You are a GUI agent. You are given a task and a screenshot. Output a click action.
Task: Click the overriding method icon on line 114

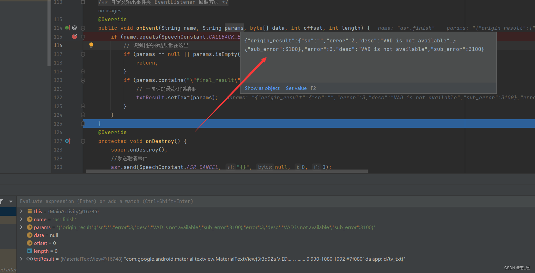tap(67, 28)
